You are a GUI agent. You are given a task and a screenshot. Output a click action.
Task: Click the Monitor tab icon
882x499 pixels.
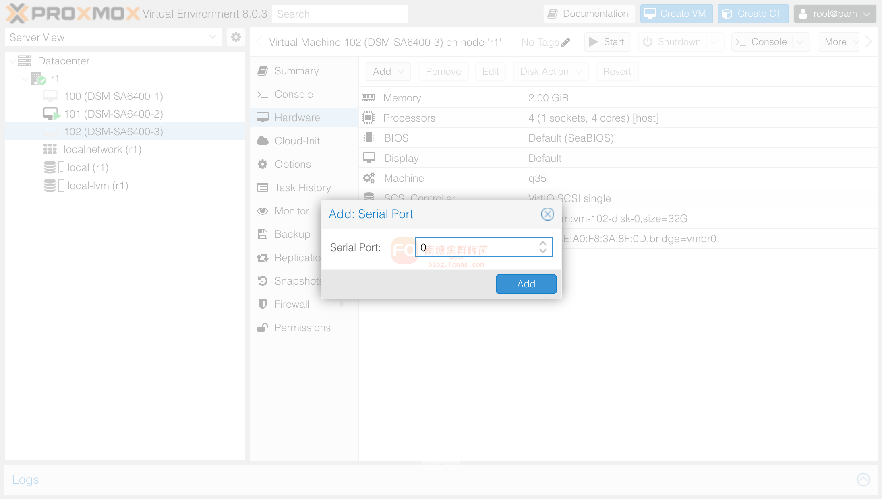263,211
